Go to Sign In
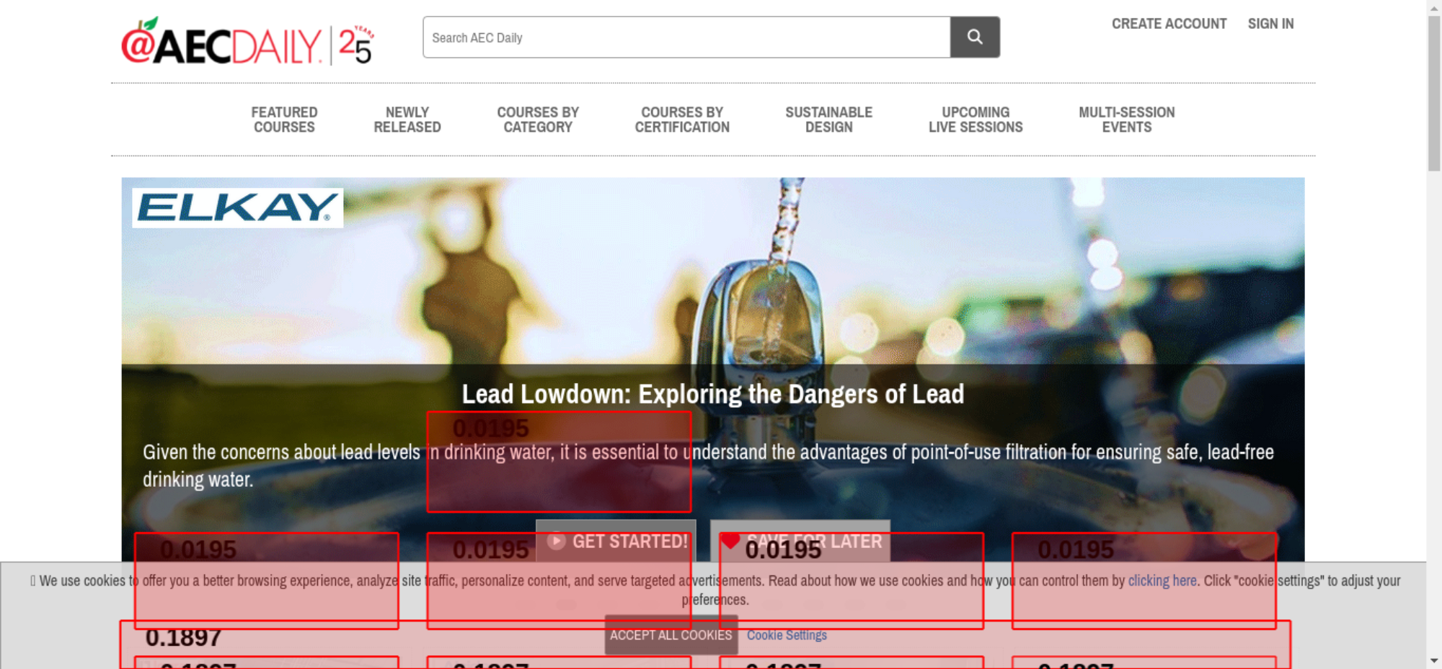The image size is (1442, 669). pos(1270,24)
